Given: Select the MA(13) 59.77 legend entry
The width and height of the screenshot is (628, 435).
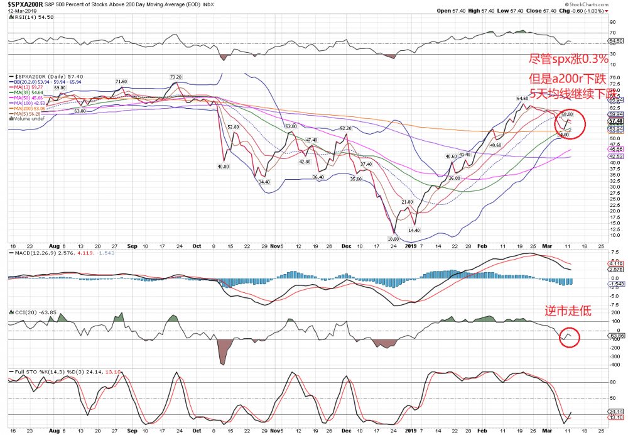Looking at the screenshot, I should (x=26, y=87).
